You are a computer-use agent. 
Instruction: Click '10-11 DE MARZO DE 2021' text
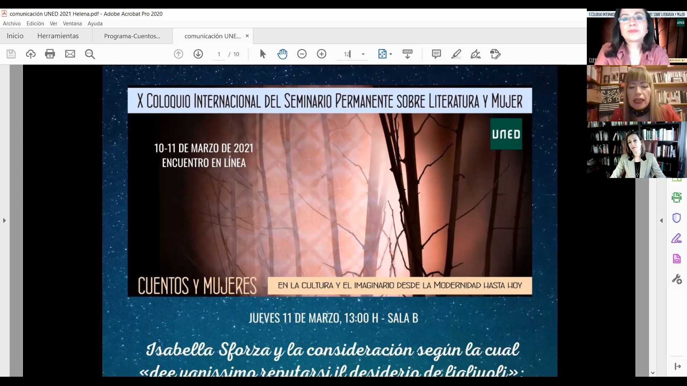(204, 148)
